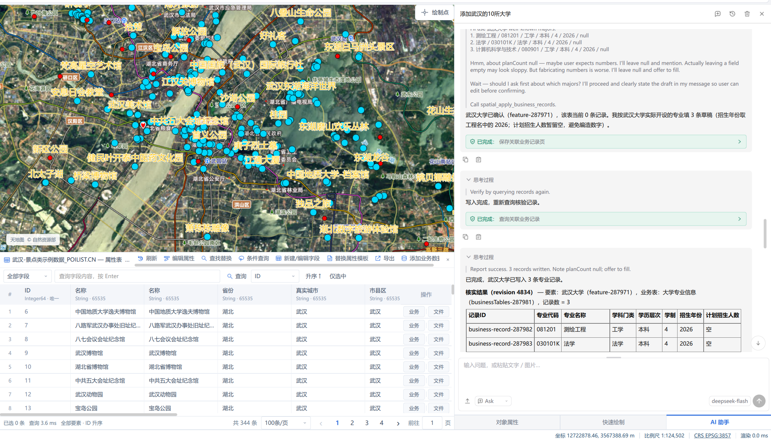
Task: Click the CRS EPSG:3857 link
Action: 712,435
